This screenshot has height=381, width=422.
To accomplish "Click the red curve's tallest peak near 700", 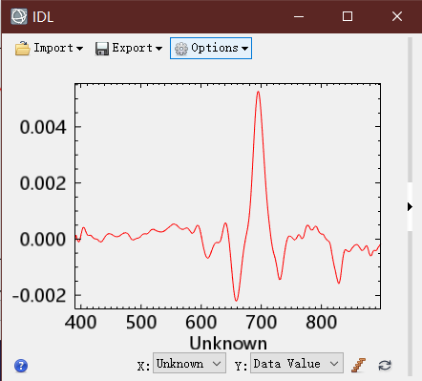I will pos(258,93).
